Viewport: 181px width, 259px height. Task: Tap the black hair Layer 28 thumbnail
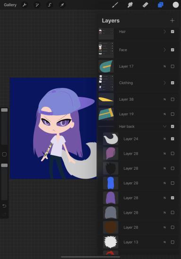click(x=111, y=168)
